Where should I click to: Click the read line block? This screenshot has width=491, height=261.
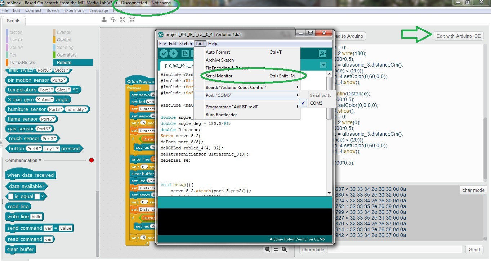[x=18, y=206]
